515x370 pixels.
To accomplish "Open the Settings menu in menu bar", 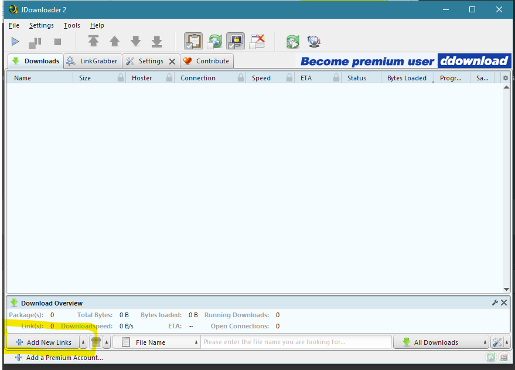I will click(x=42, y=25).
